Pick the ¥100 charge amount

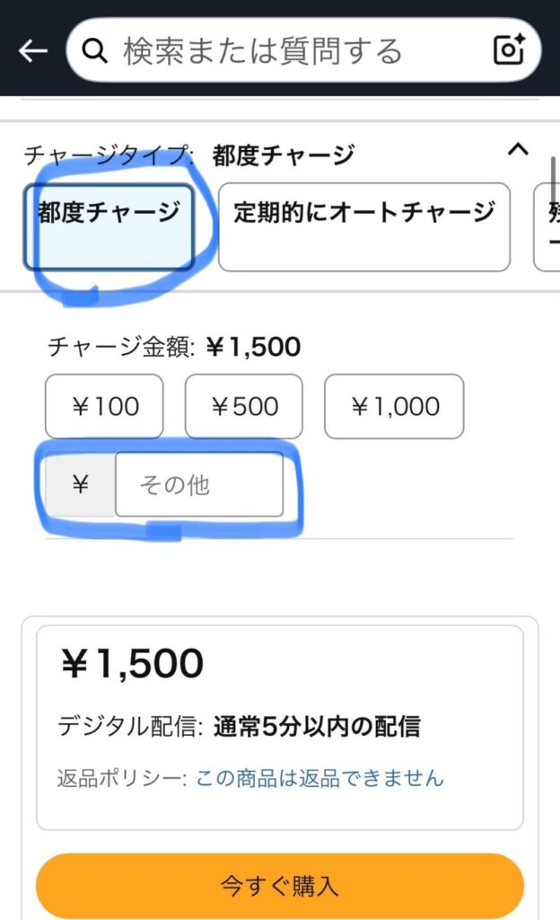(105, 406)
